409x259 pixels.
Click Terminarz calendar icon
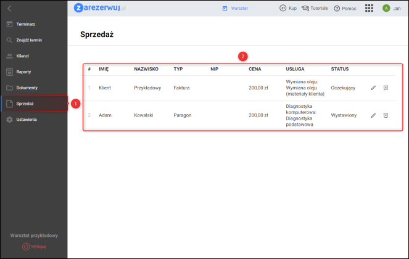click(x=9, y=24)
